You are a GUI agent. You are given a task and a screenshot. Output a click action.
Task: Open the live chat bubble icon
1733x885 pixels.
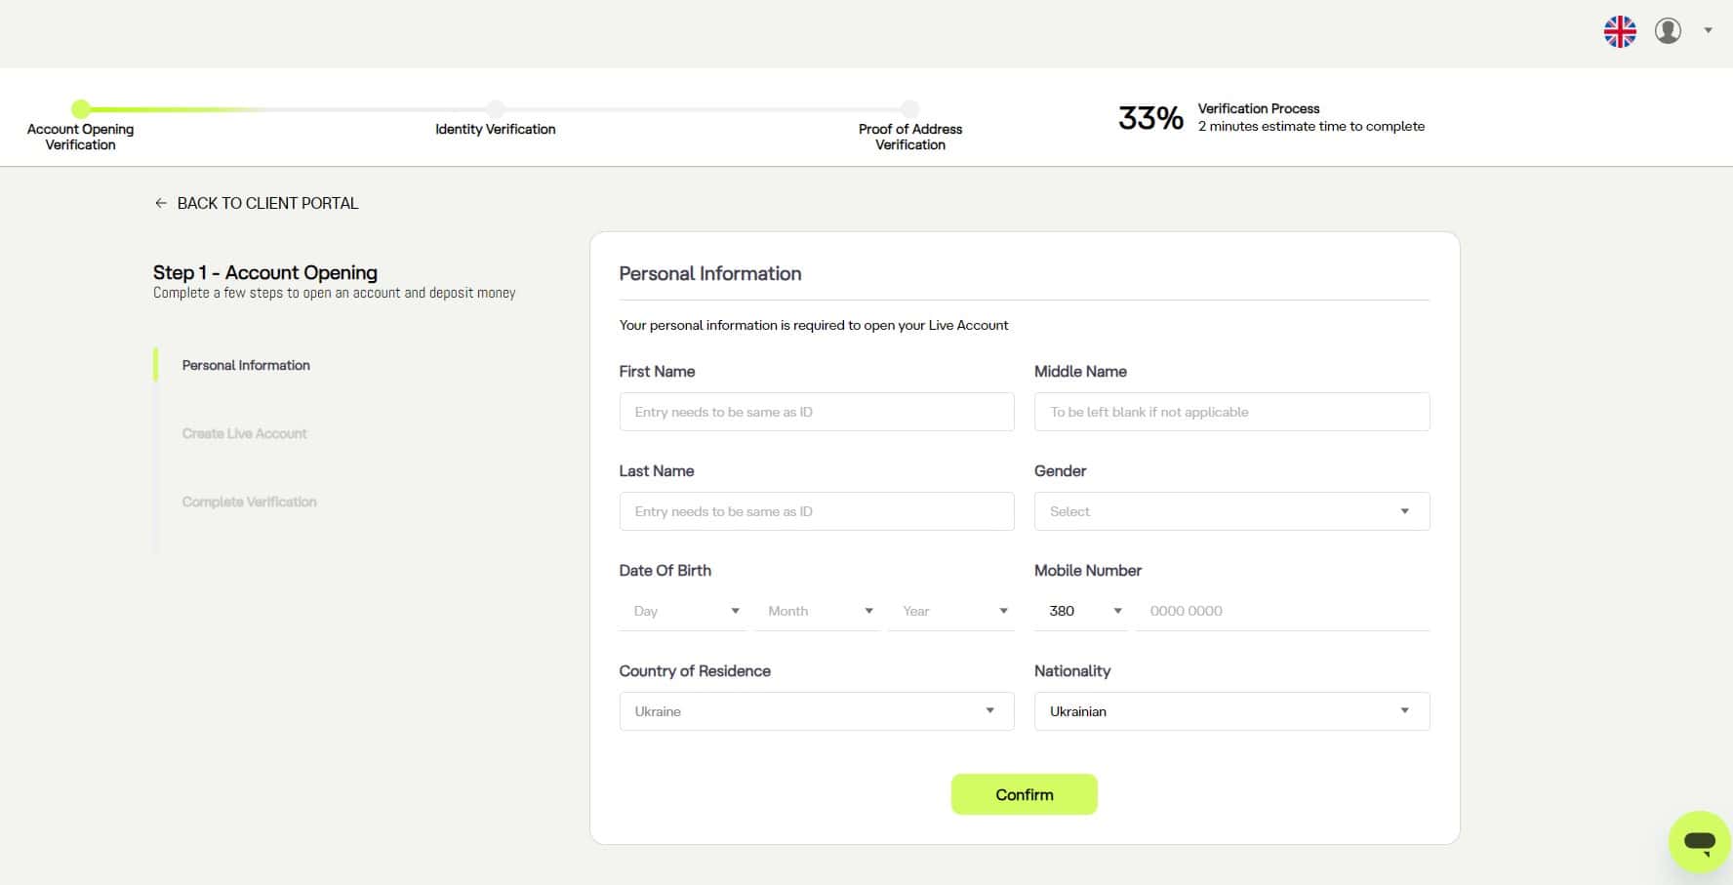pyautogui.click(x=1699, y=841)
